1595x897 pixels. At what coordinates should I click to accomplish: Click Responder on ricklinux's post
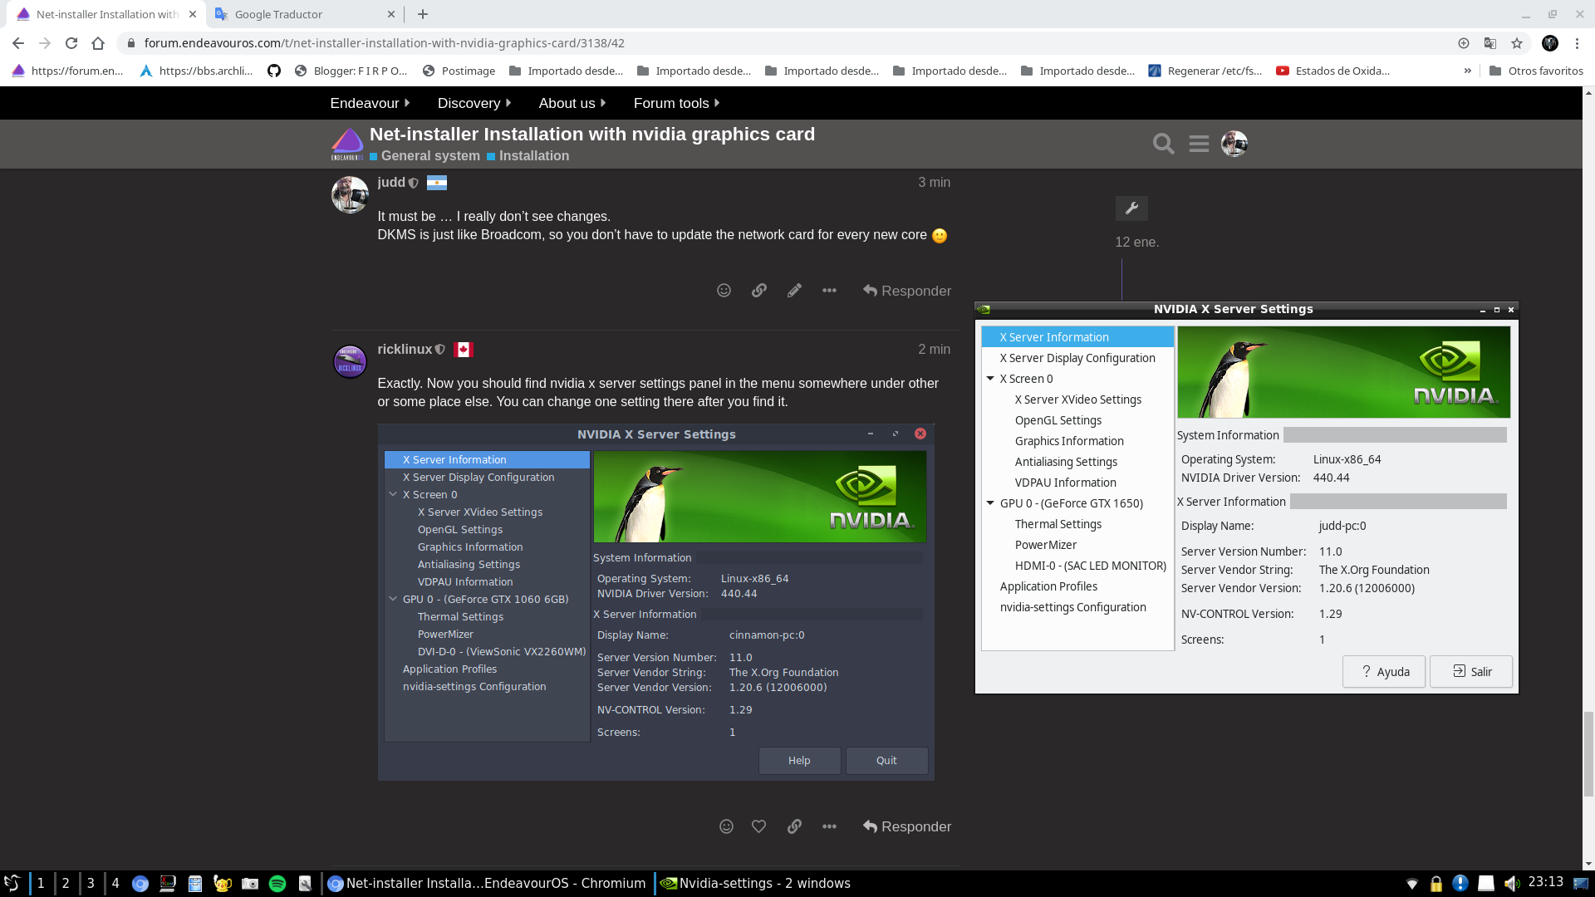point(907,826)
